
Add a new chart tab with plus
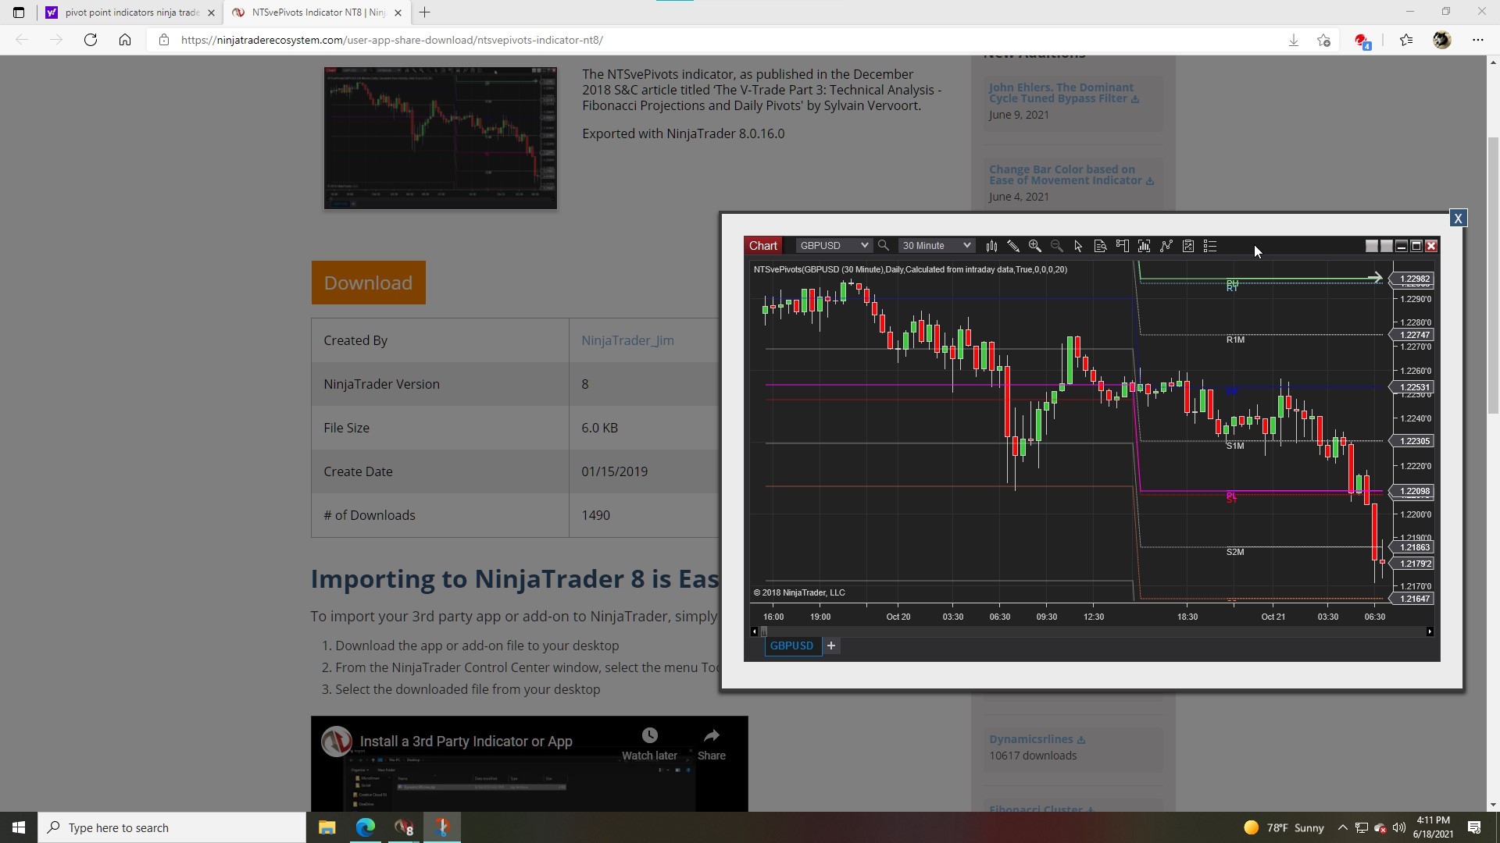tap(831, 646)
